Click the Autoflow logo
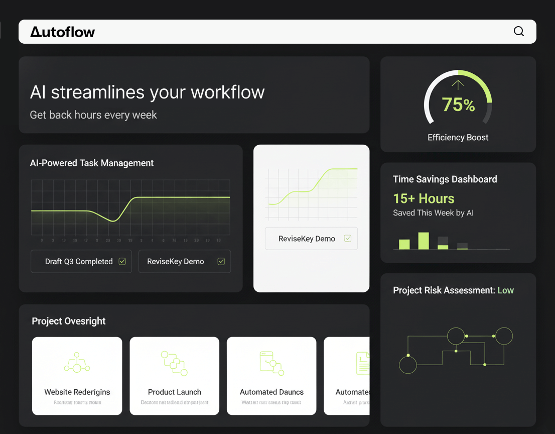 (62, 32)
